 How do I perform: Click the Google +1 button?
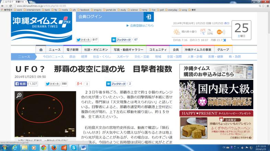pos(80,84)
